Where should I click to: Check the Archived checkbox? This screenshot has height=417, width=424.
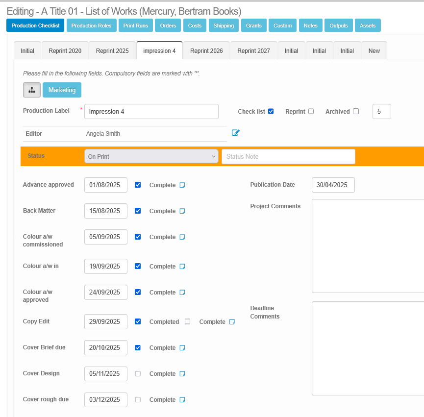[356, 111]
